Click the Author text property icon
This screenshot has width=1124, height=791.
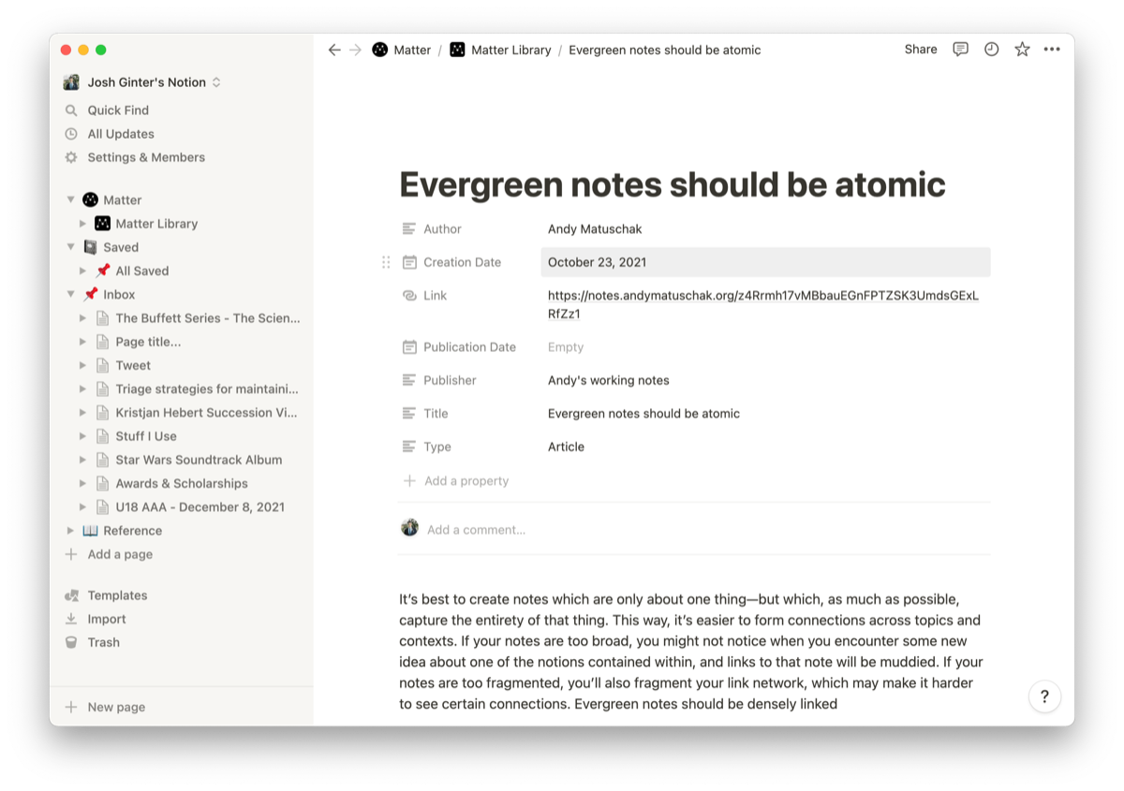click(409, 229)
